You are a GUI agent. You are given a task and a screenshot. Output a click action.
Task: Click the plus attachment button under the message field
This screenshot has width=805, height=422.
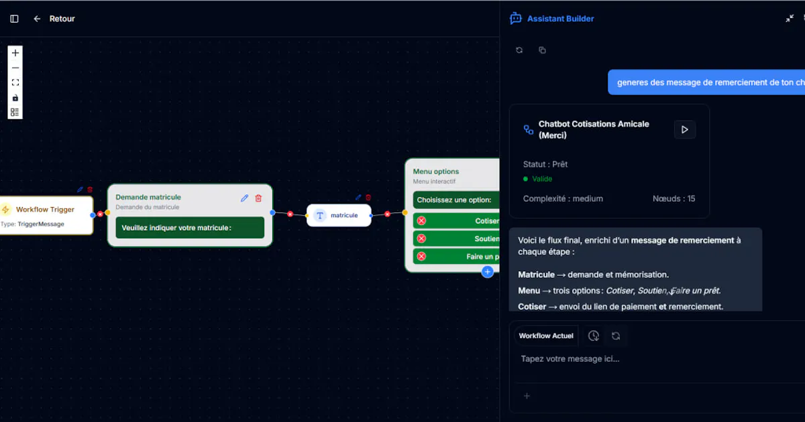[x=527, y=396]
